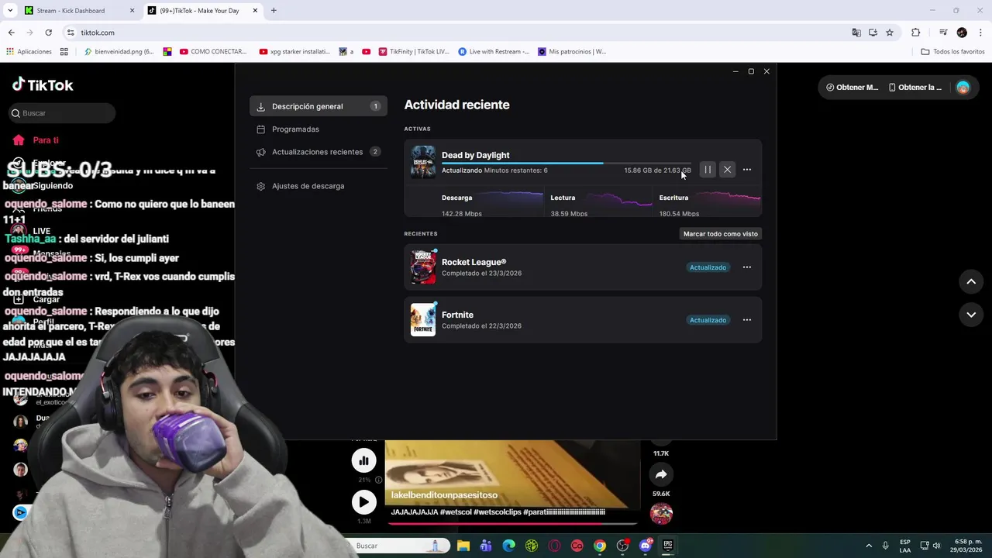This screenshot has width=992, height=558.
Task: Go back in Chrome
Action: coord(11,33)
